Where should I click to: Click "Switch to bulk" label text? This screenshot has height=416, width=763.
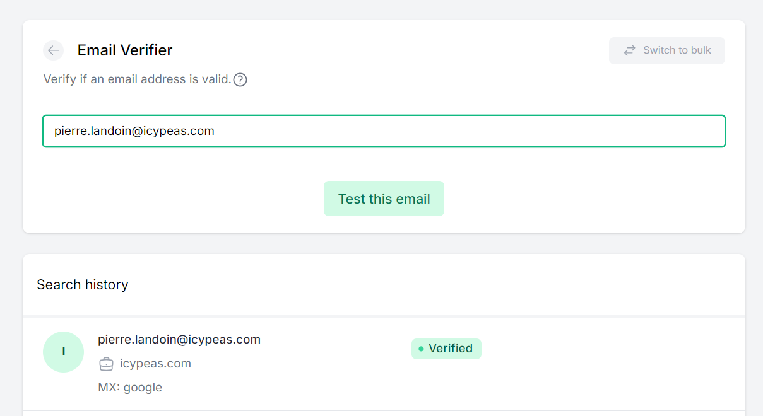677,50
